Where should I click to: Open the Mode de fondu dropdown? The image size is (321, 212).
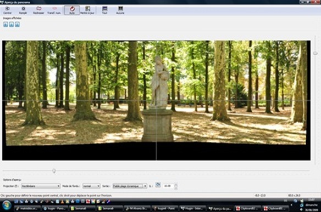pyautogui.click(x=91, y=186)
